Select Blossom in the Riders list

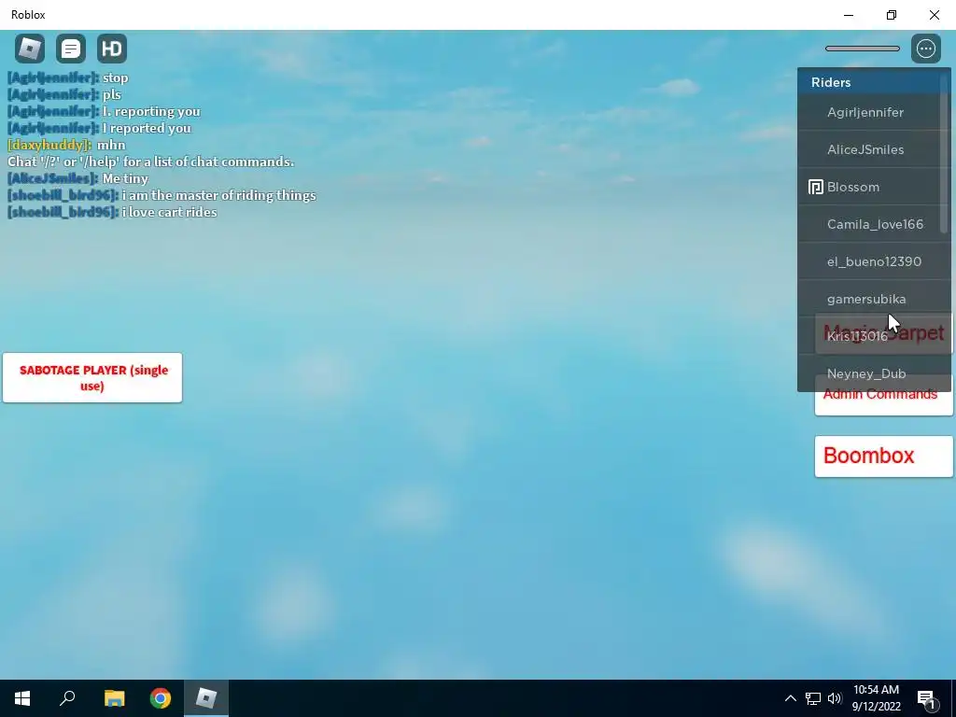[869, 187]
